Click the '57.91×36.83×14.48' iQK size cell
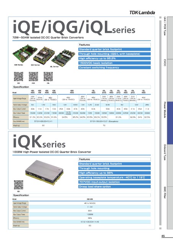Image resolution: width=173 pixels, height=246 pixels. click(90, 222)
